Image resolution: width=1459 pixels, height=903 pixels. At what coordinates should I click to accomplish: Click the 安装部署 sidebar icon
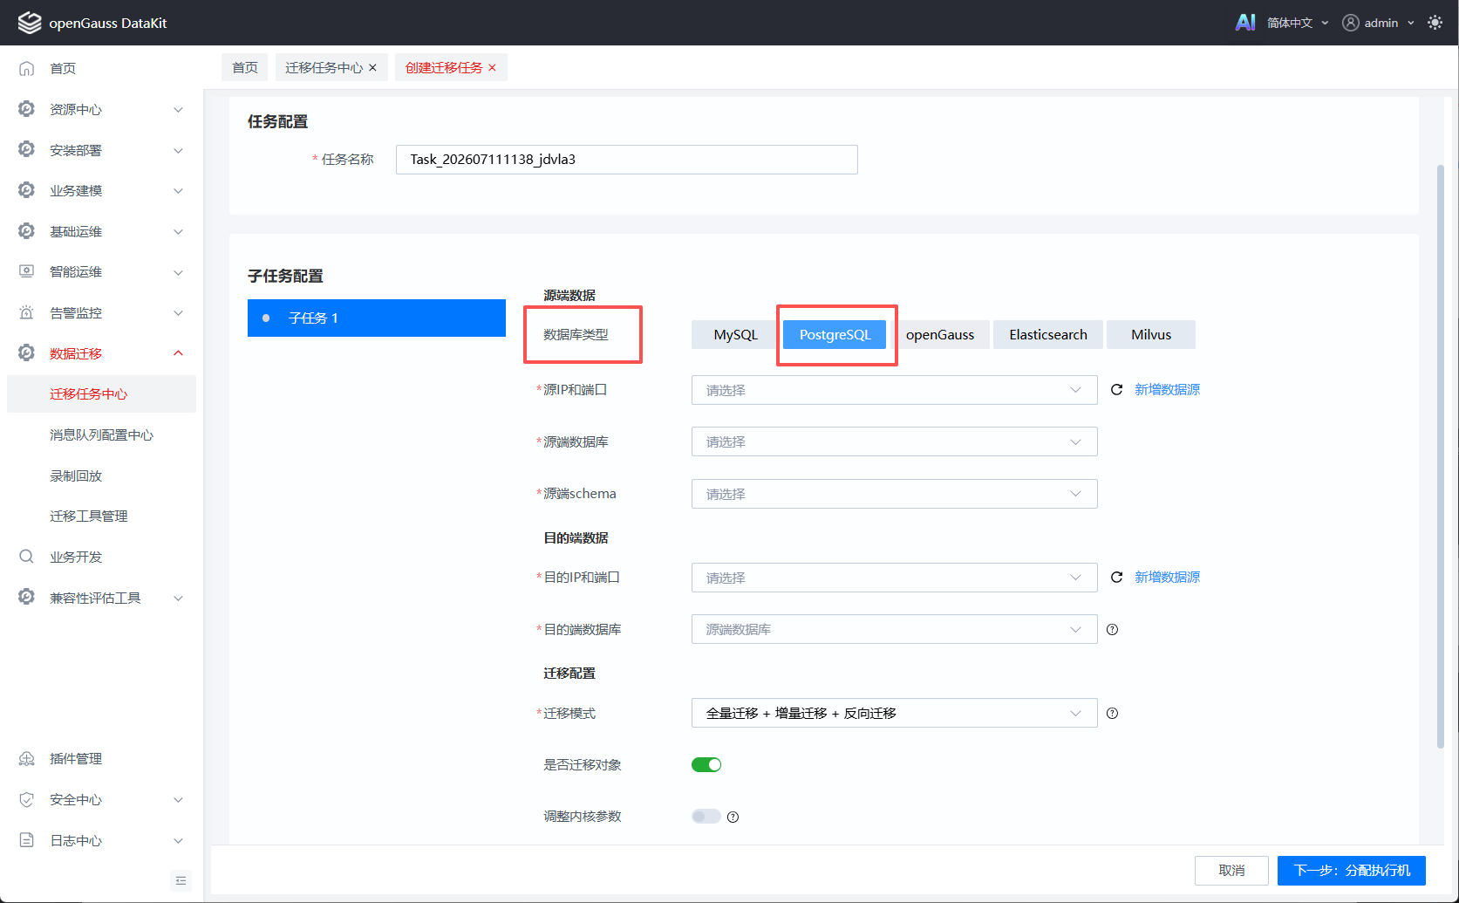click(27, 150)
